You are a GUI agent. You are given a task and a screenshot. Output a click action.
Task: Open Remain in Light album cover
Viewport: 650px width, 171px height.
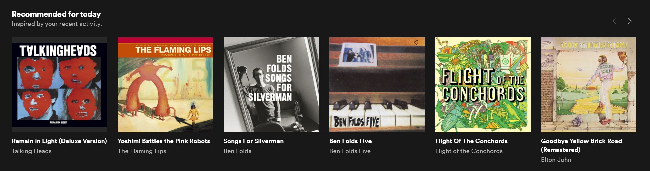[x=59, y=85]
